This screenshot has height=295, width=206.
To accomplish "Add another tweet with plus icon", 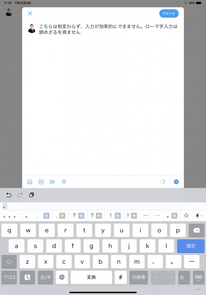I will pyautogui.click(x=176, y=182).
